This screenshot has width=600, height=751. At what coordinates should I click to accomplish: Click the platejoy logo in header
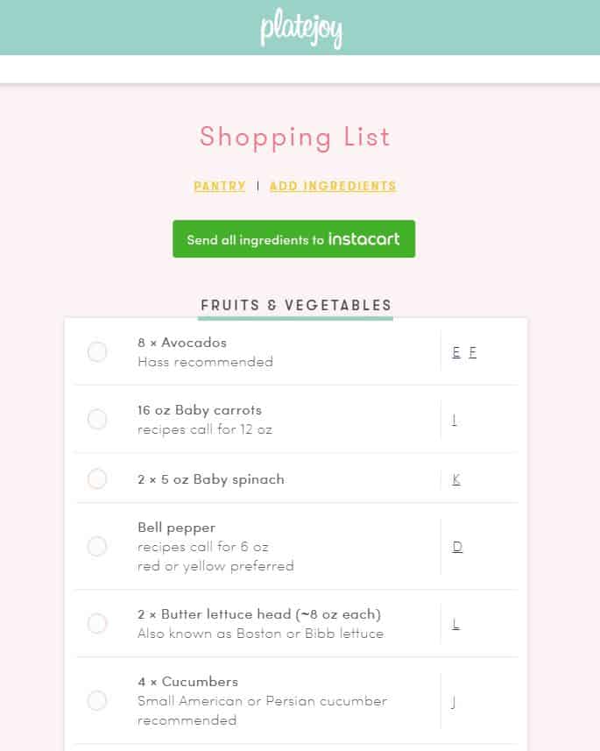click(x=301, y=28)
